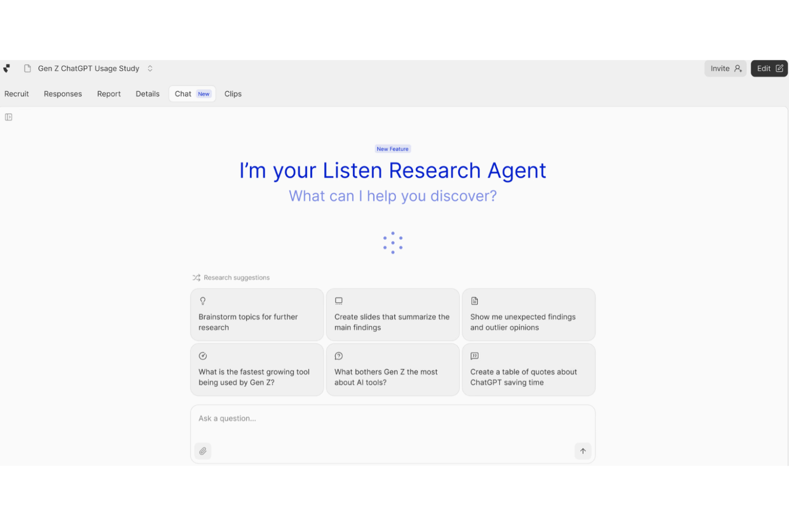Click the New Feature badge
Image resolution: width=789 pixels, height=526 pixels.
392,149
